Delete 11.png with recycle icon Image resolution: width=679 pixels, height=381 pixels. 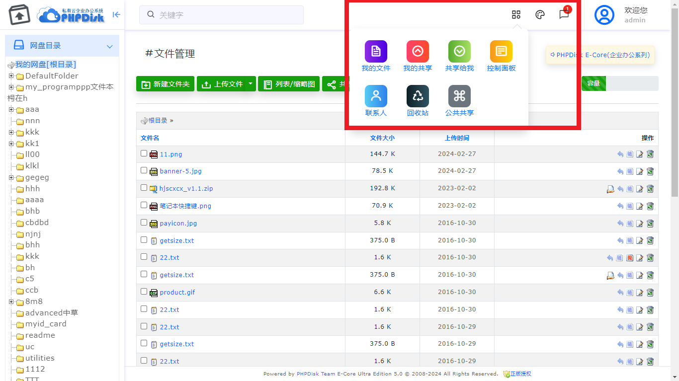coord(650,154)
